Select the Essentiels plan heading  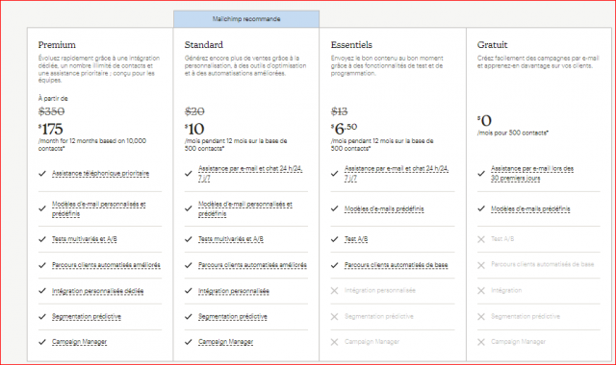click(x=351, y=45)
